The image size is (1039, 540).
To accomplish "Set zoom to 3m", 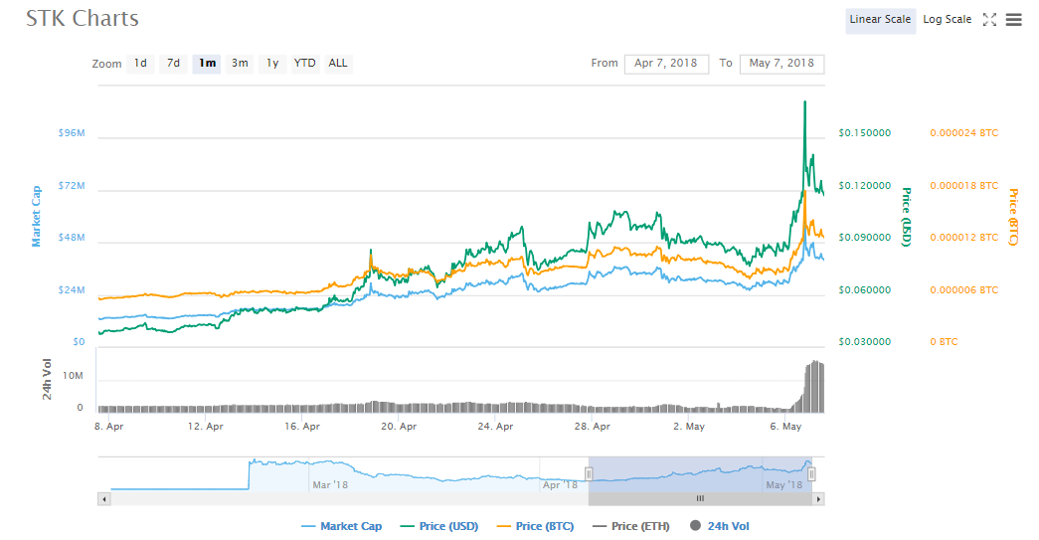I will [240, 64].
